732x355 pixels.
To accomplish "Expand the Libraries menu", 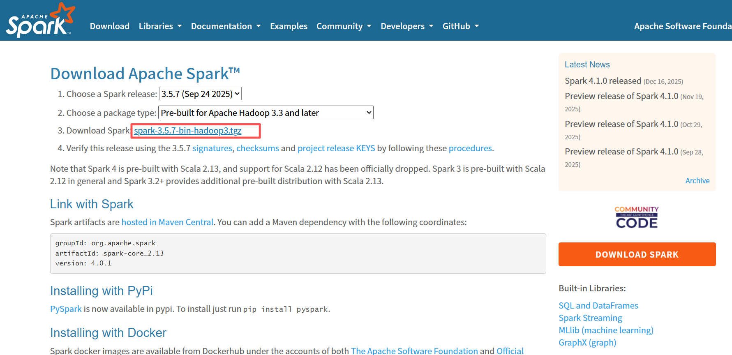I will pos(160,26).
